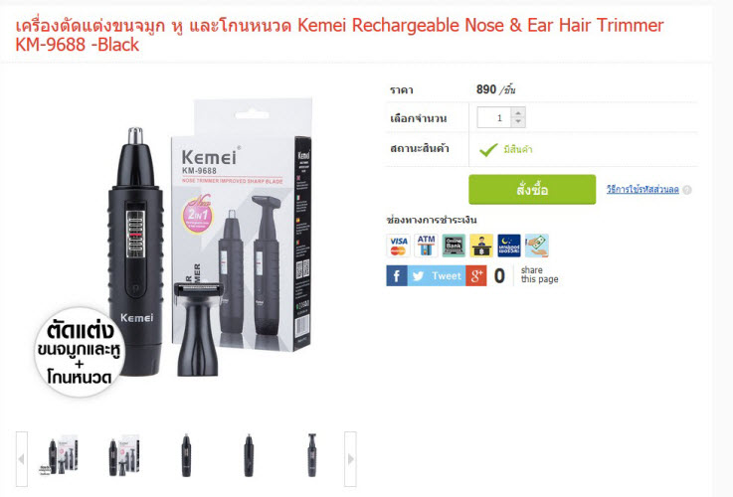Decrease quantity with the down arrow
This screenshot has width=733, height=497.
[x=518, y=122]
